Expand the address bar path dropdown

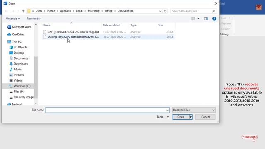[160, 11]
